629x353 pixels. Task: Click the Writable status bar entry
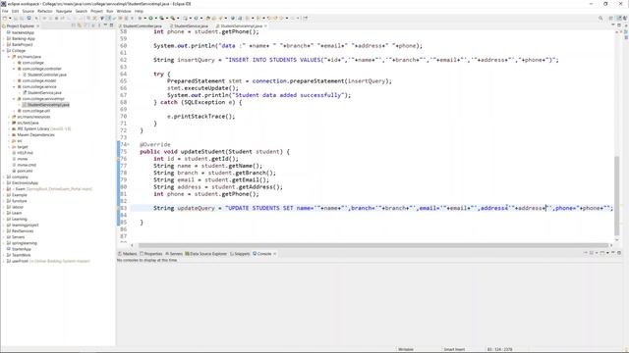[406, 349]
